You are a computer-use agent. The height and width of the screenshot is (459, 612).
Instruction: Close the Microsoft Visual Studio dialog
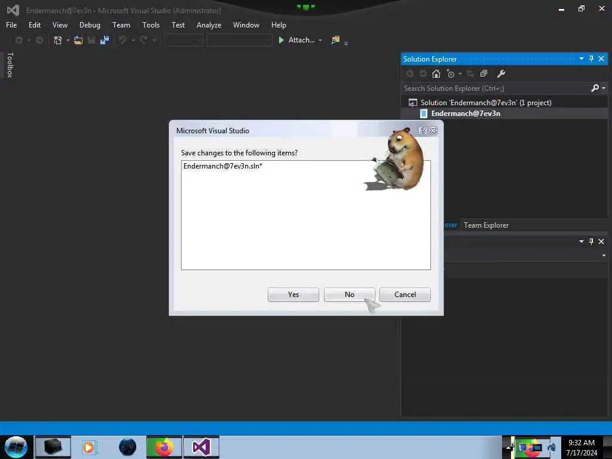pyautogui.click(x=433, y=130)
